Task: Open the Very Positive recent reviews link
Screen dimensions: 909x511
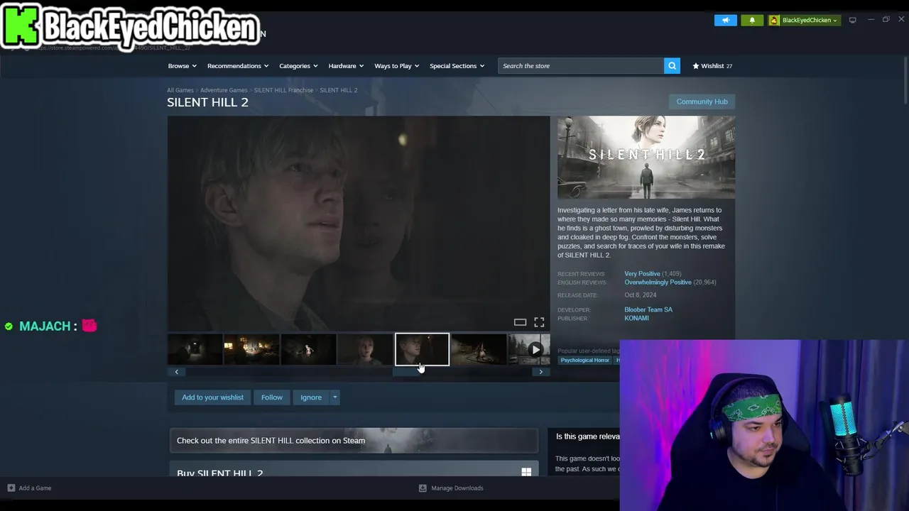Action: [x=642, y=273]
